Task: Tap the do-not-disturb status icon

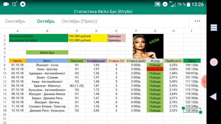Action: point(165,4)
